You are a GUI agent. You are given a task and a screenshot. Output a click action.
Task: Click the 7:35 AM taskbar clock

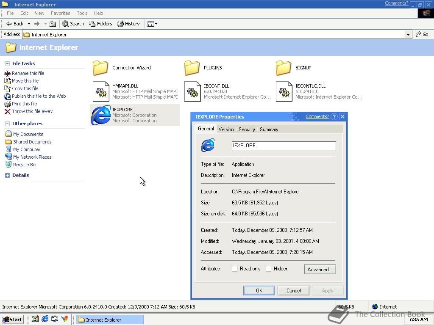tap(418, 319)
